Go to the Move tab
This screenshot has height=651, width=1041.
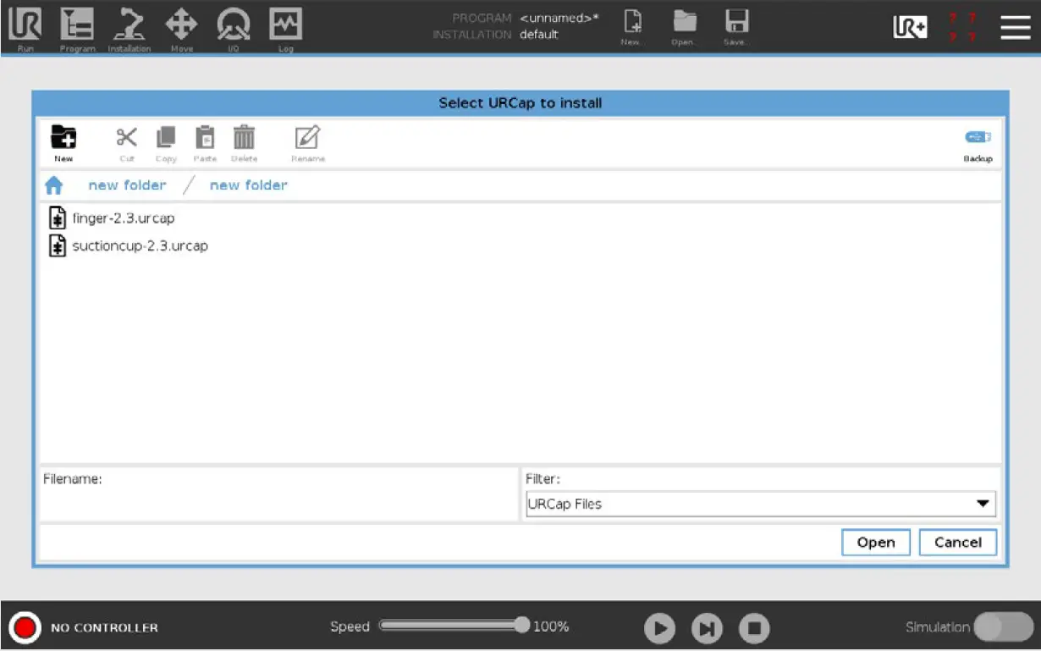coord(181,30)
